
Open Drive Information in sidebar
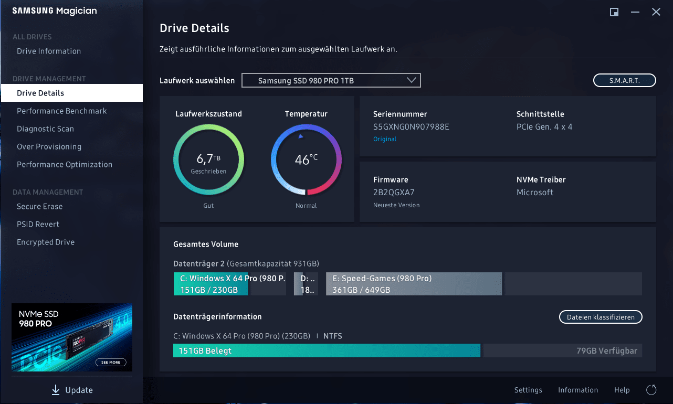click(x=49, y=51)
